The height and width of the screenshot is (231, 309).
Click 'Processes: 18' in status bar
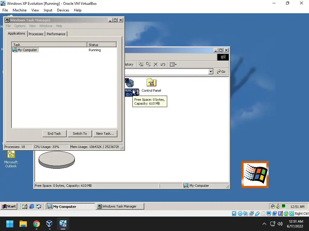pyautogui.click(x=15, y=147)
